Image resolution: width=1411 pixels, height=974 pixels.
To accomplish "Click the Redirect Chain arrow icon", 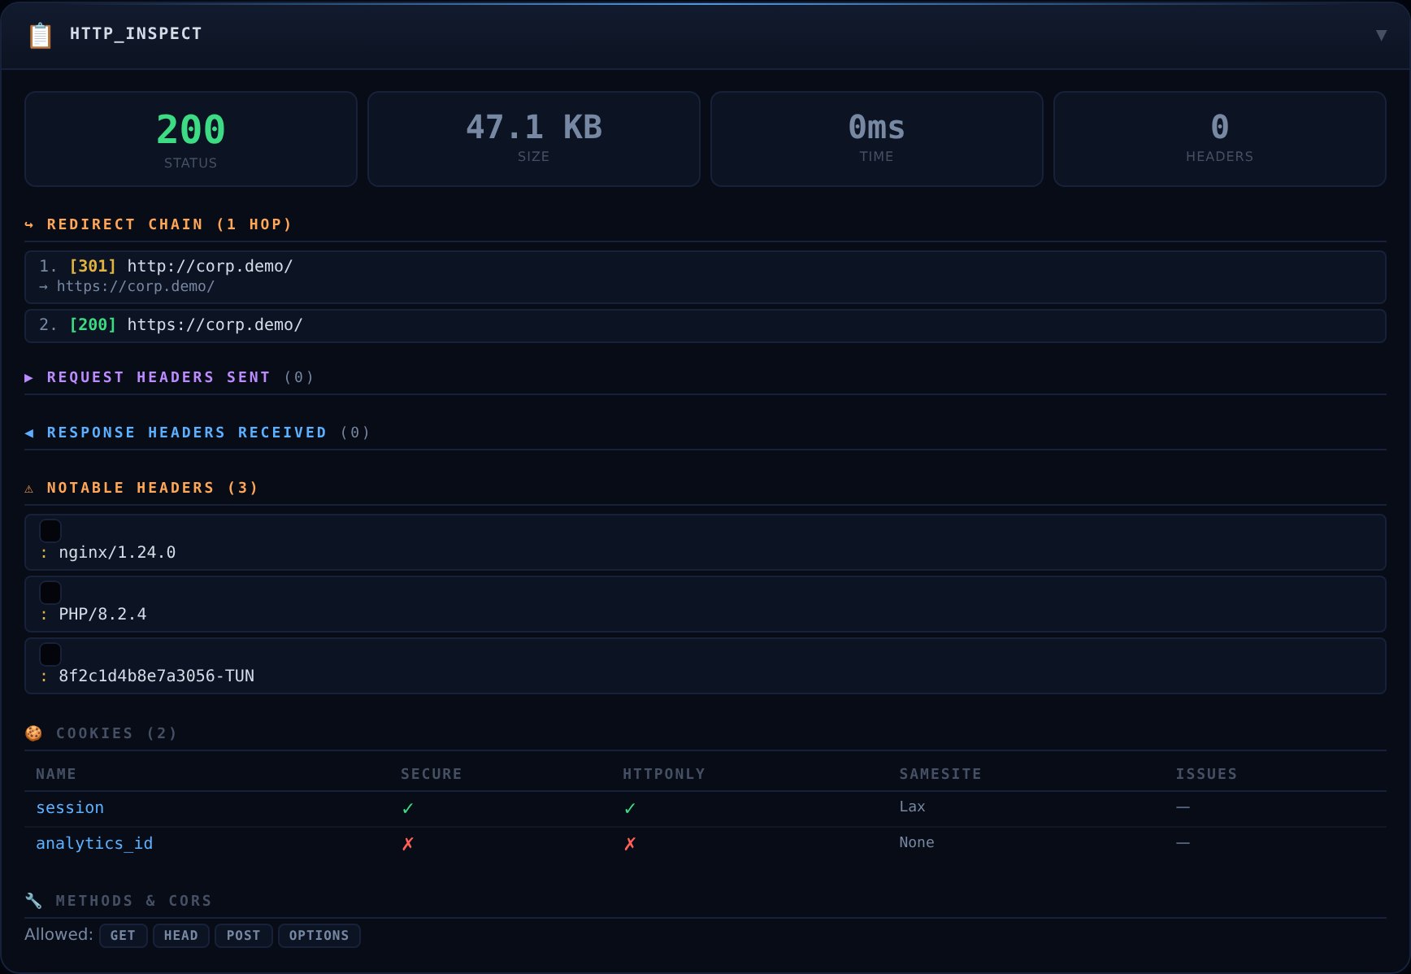I will click(29, 224).
